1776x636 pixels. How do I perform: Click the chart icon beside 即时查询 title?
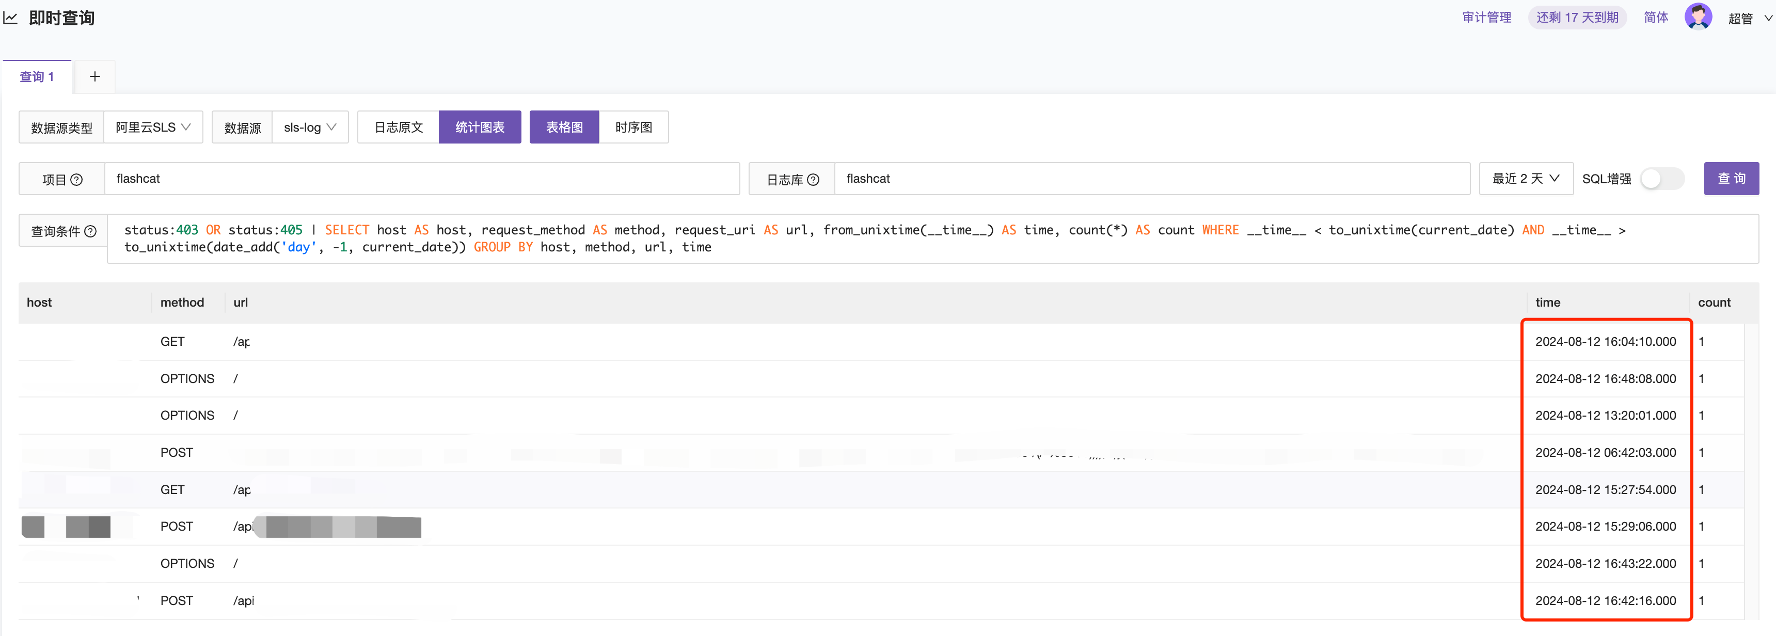[10, 18]
